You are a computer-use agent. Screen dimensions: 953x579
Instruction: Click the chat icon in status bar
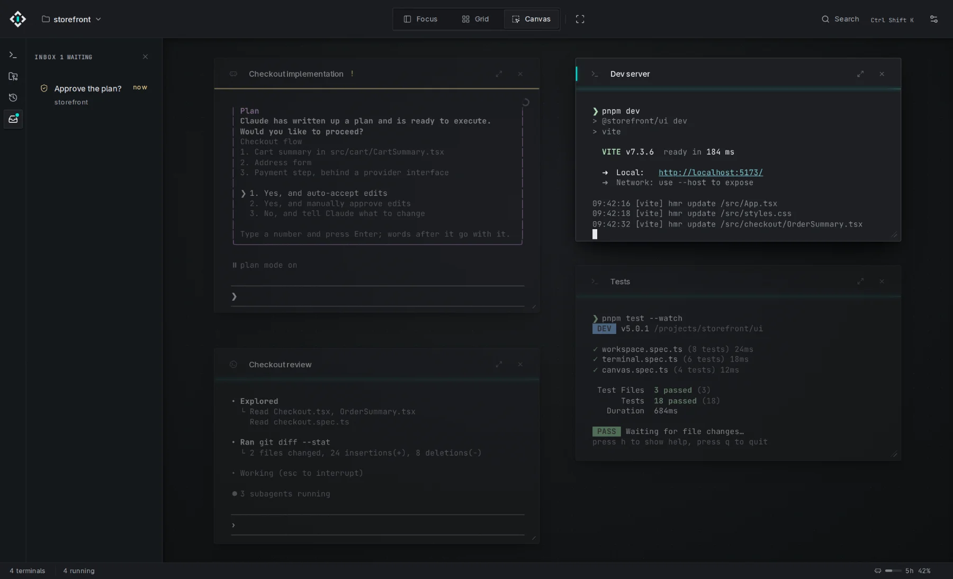click(878, 571)
